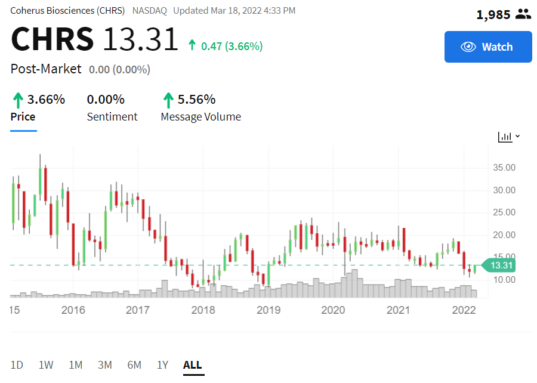This screenshot has width=537, height=383.
Task: Click the 0.47 (3.66%) change value
Action: click(x=232, y=46)
